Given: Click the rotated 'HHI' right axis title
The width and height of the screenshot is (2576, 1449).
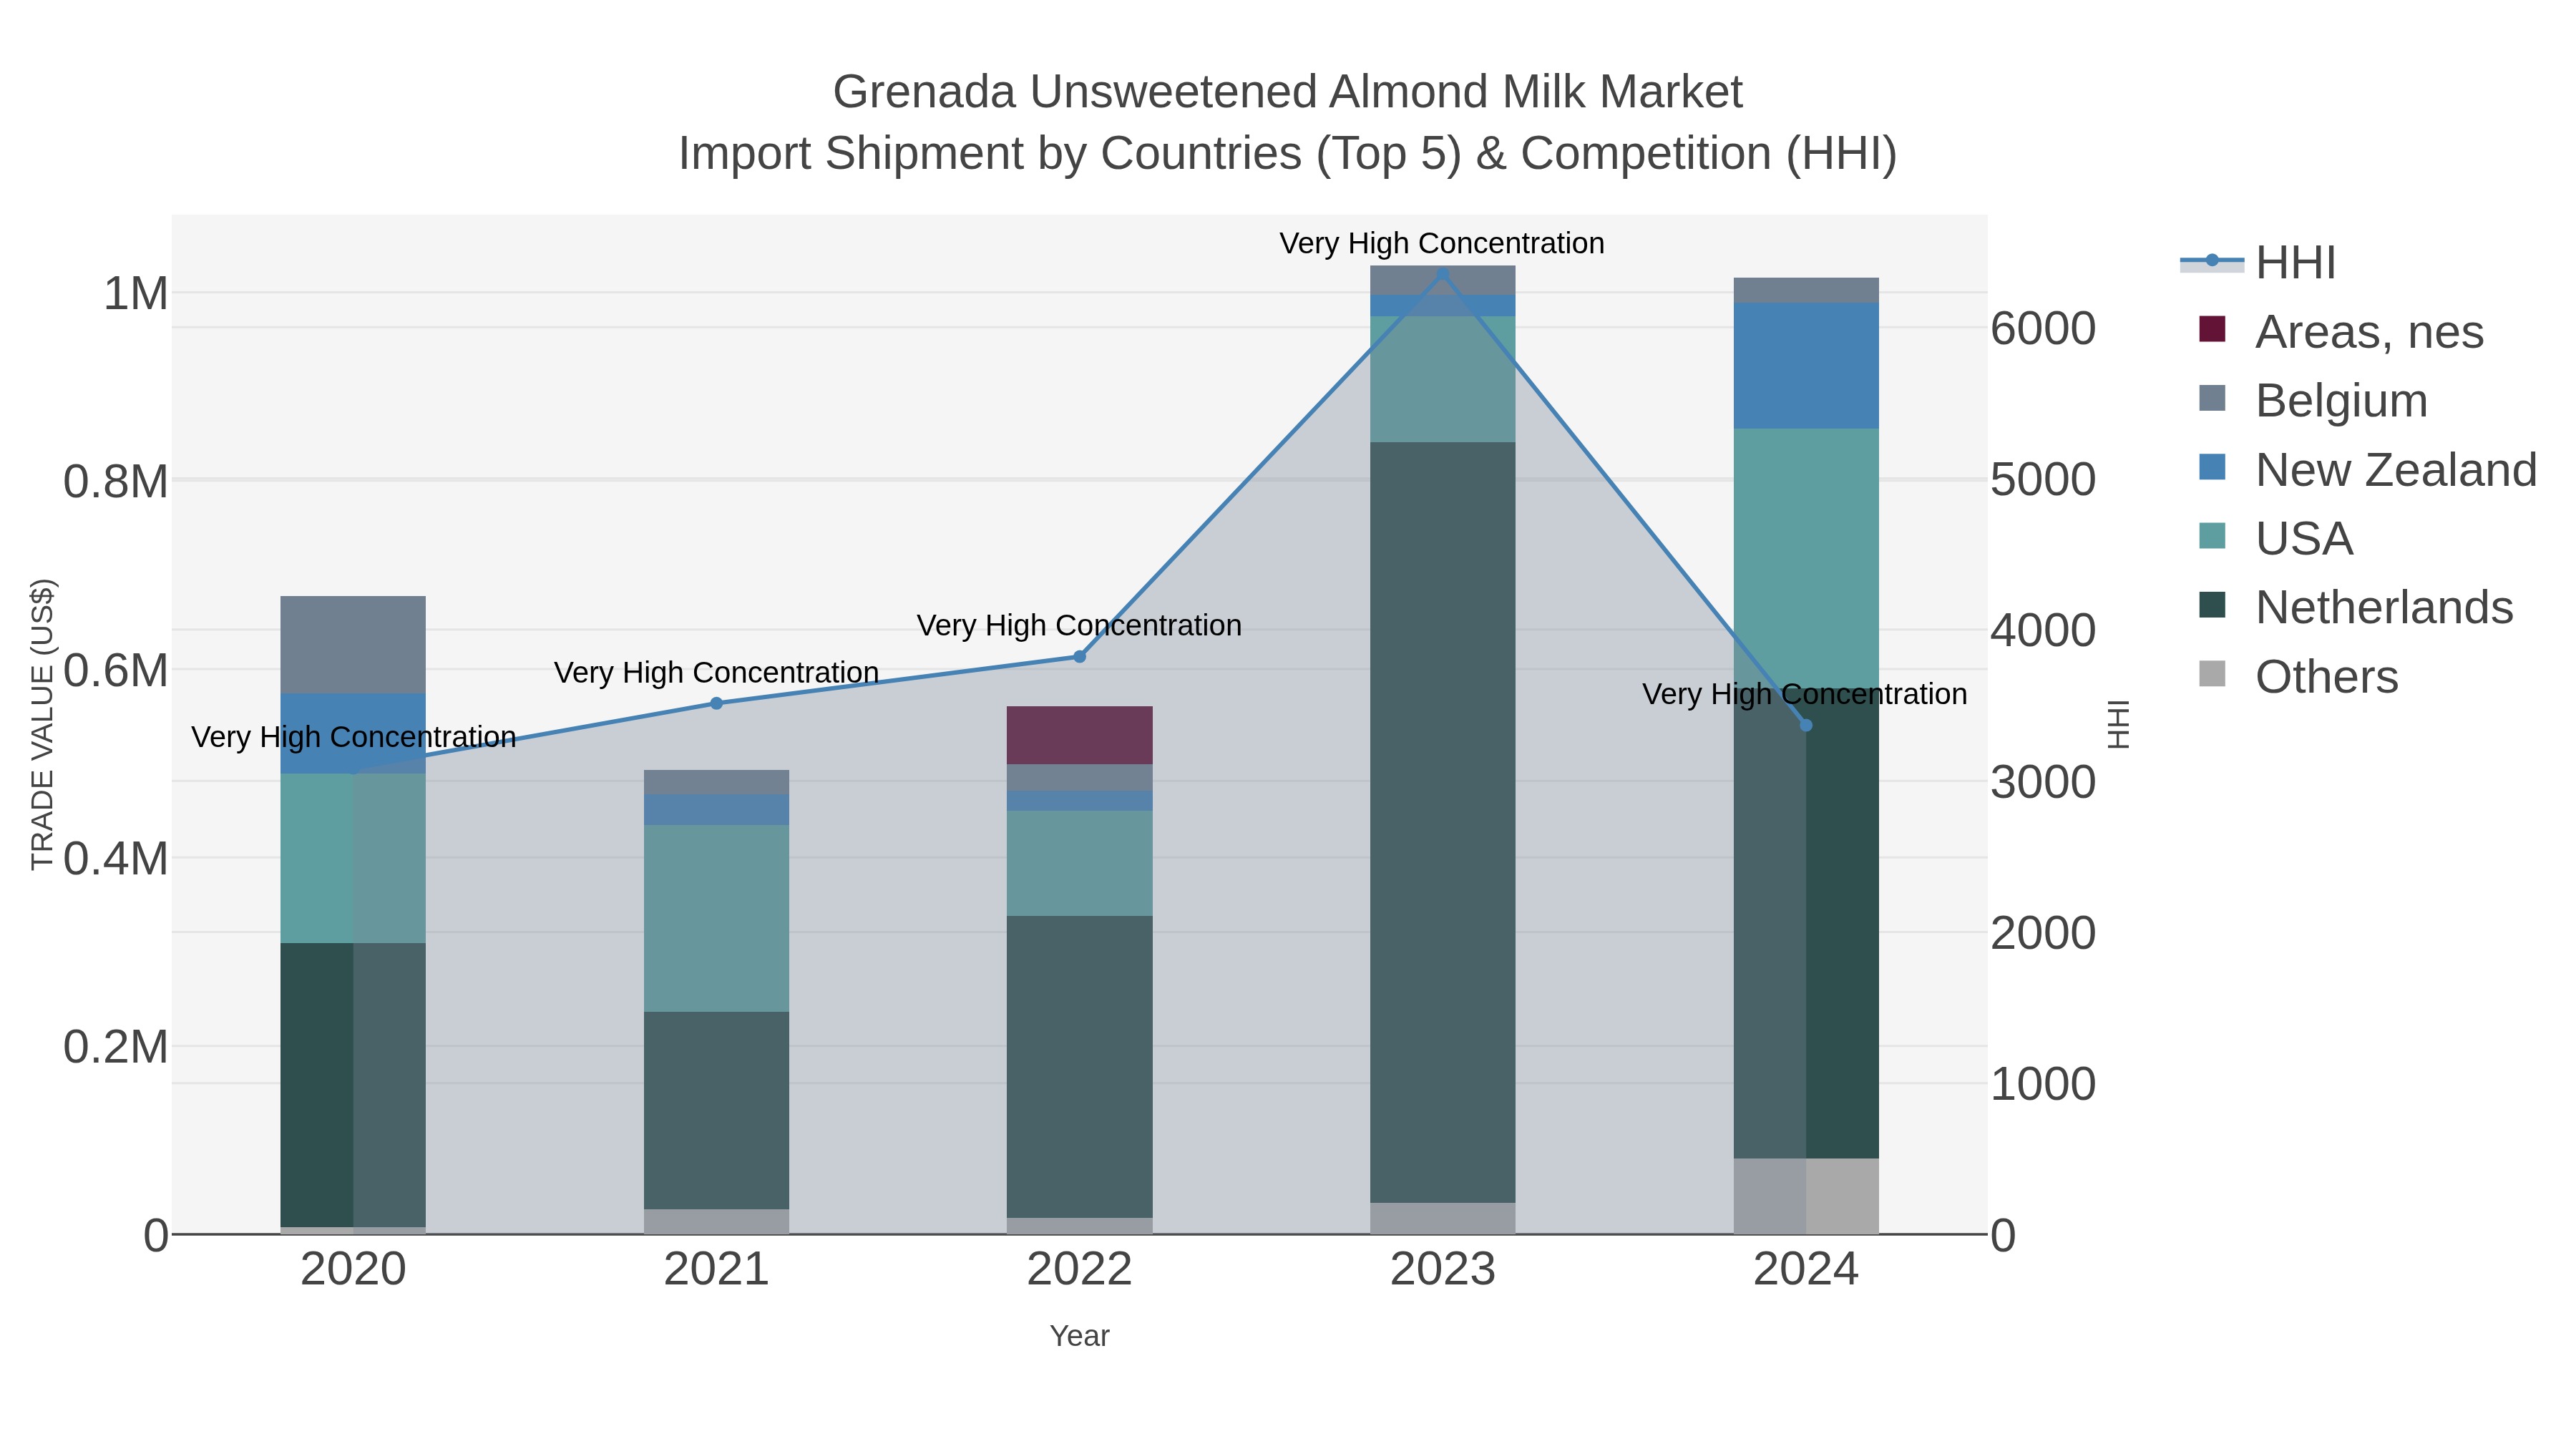Looking at the screenshot, I should [x=2118, y=724].
